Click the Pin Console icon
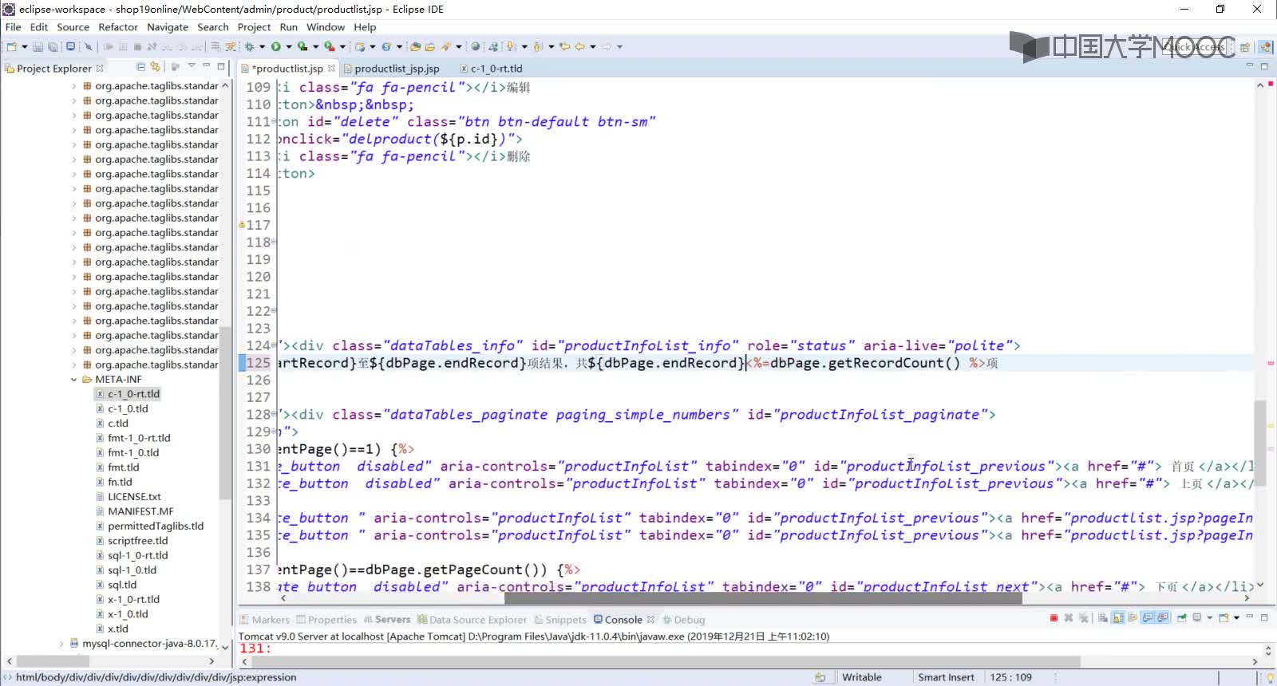This screenshot has width=1277, height=686. click(x=1182, y=618)
